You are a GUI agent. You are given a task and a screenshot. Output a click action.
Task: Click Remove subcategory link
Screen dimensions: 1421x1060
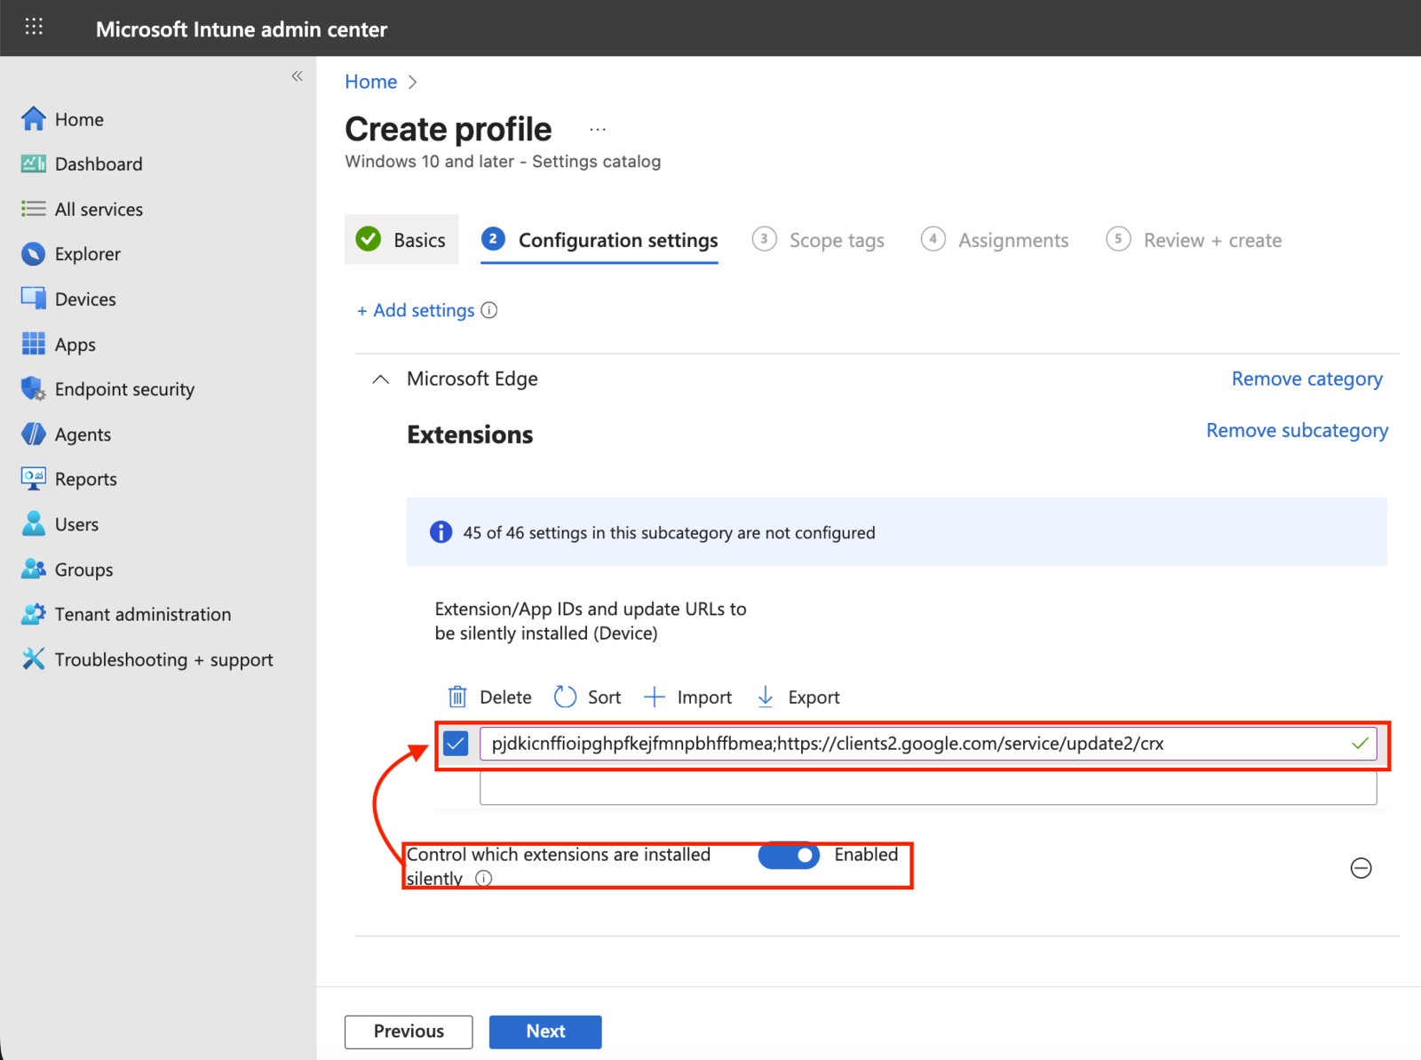[1296, 430]
